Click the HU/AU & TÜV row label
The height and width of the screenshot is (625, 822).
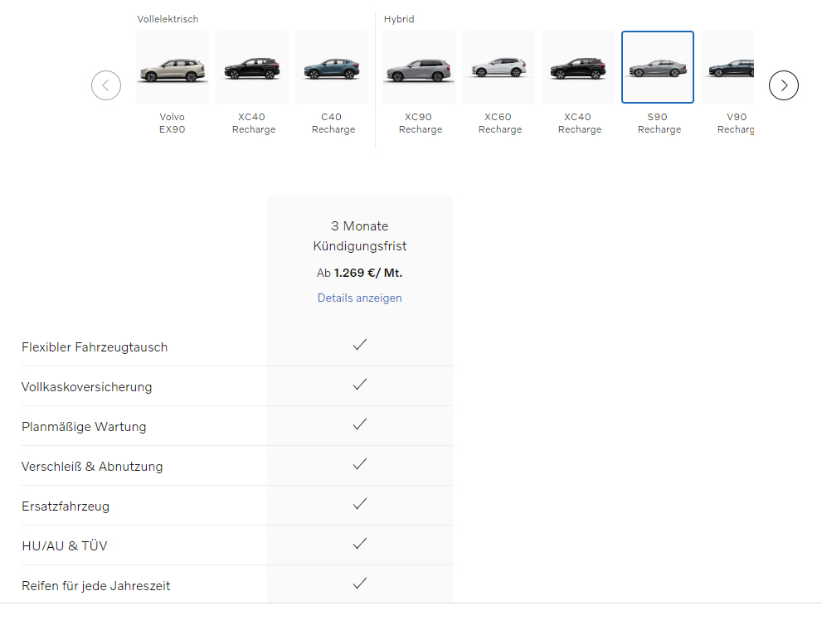tap(65, 546)
